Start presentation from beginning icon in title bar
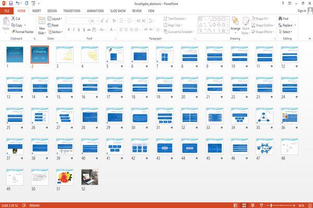Viewport: 313px width, 208px height. tap(33, 4)
